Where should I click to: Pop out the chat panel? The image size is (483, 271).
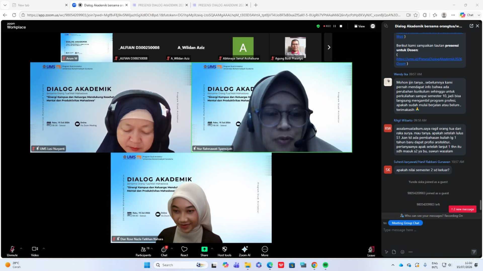[x=471, y=26]
